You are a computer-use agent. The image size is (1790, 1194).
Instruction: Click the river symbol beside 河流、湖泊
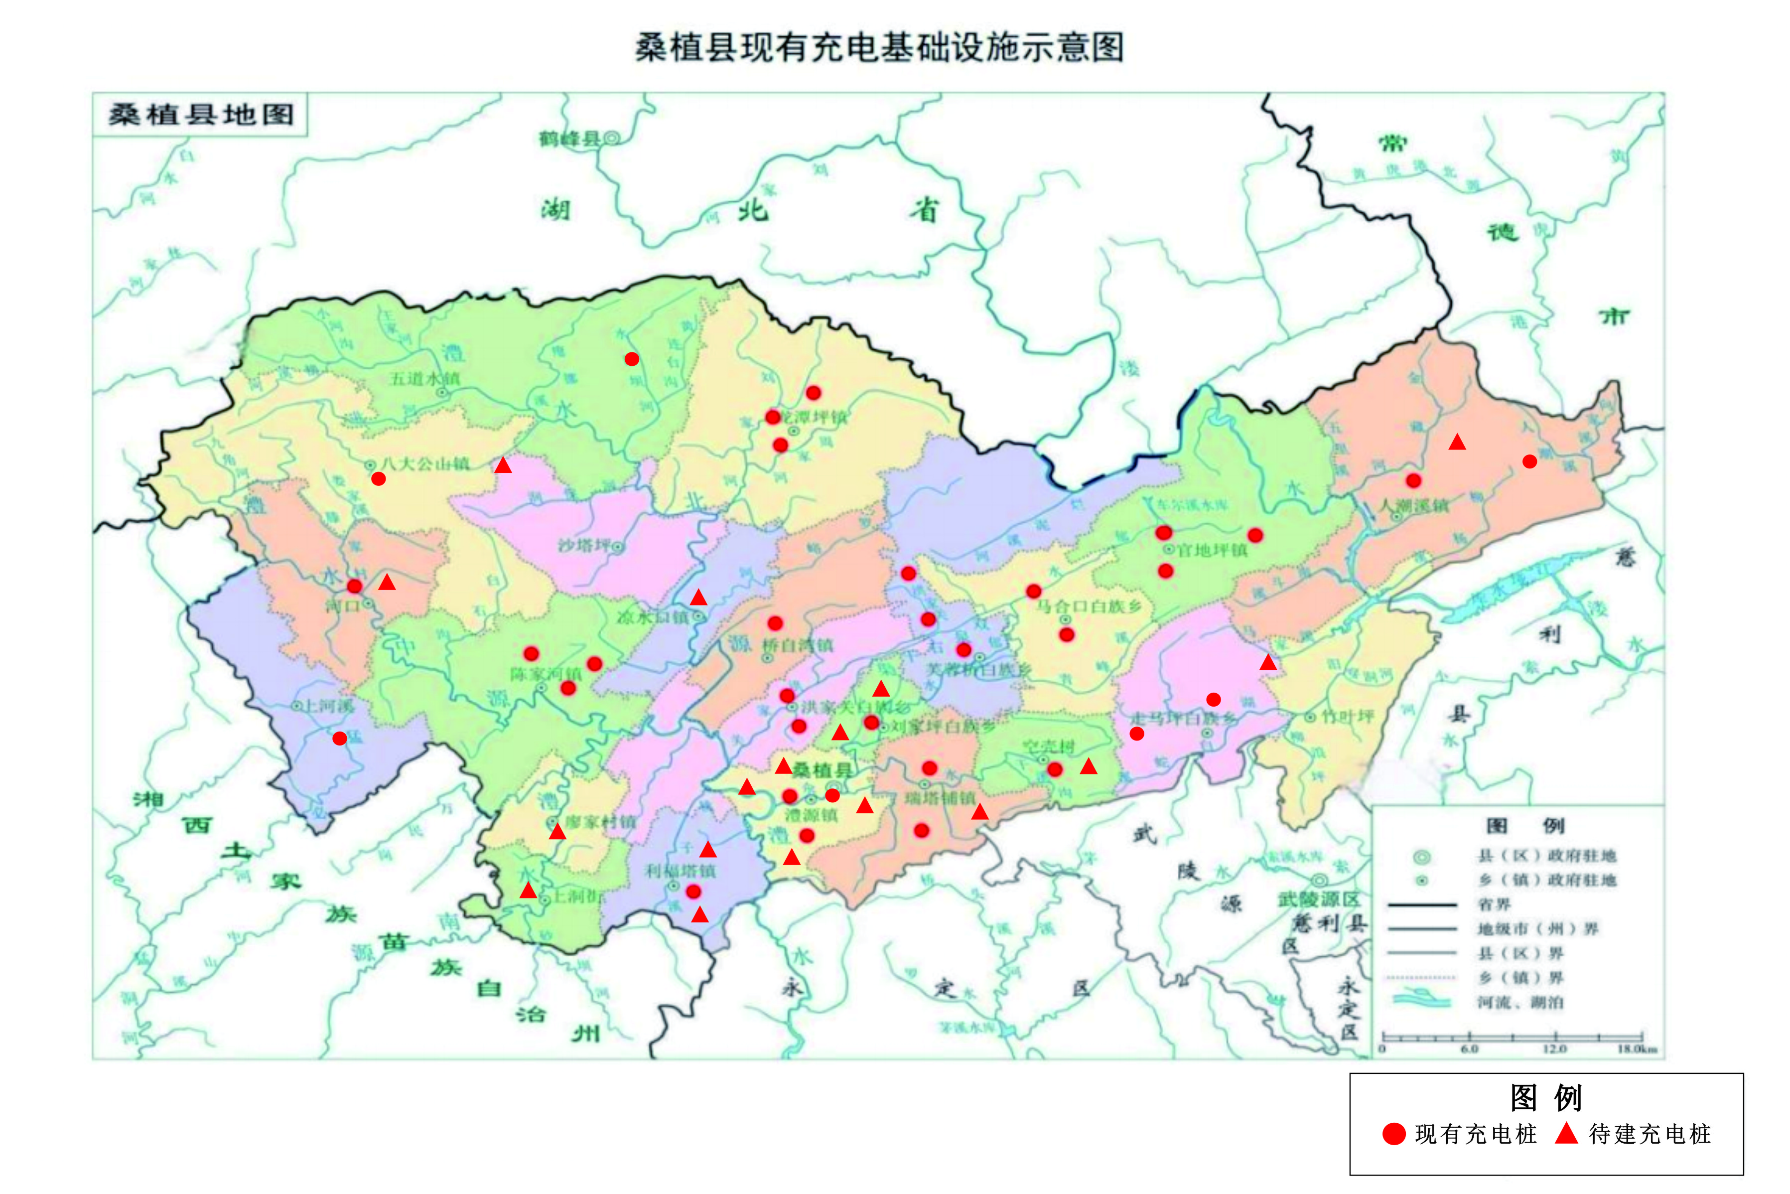point(1421,999)
